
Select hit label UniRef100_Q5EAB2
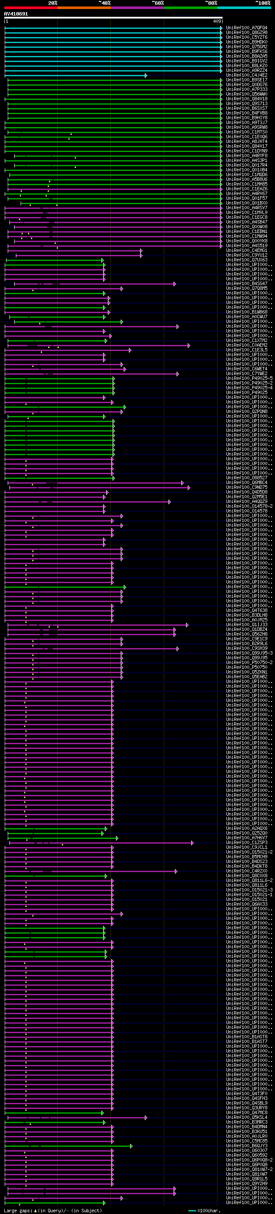click(x=247, y=676)
